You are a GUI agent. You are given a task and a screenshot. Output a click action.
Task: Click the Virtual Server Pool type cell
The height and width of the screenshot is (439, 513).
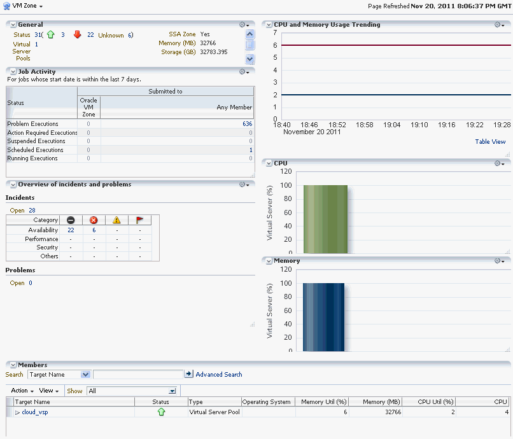[x=214, y=412]
